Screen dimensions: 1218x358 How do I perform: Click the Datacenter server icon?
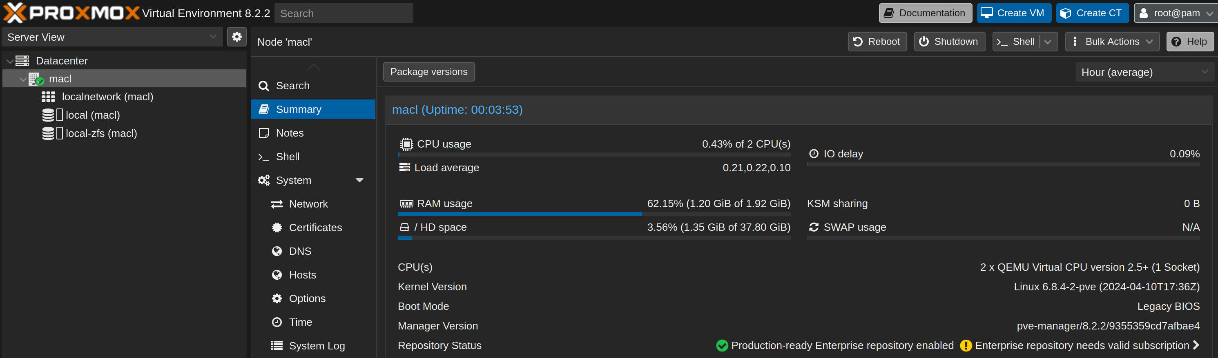click(22, 61)
